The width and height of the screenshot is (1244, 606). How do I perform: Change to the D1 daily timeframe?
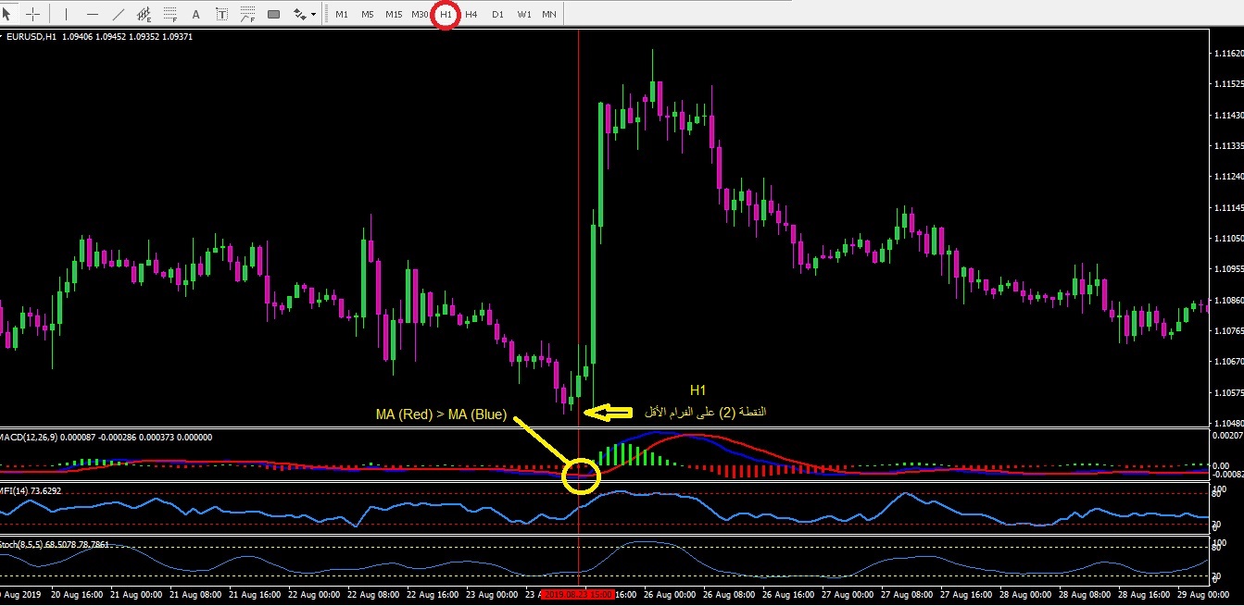[497, 14]
